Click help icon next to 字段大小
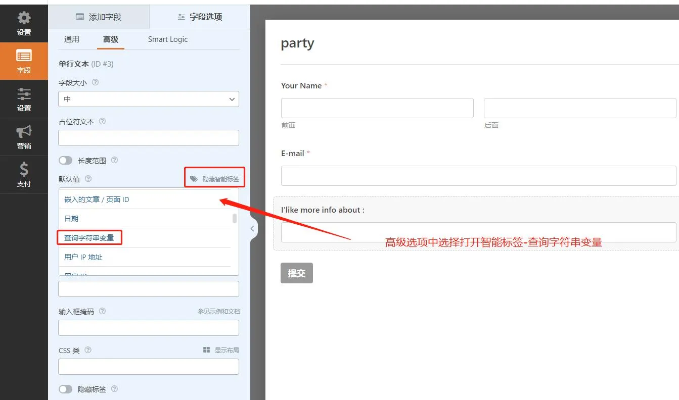 95,82
